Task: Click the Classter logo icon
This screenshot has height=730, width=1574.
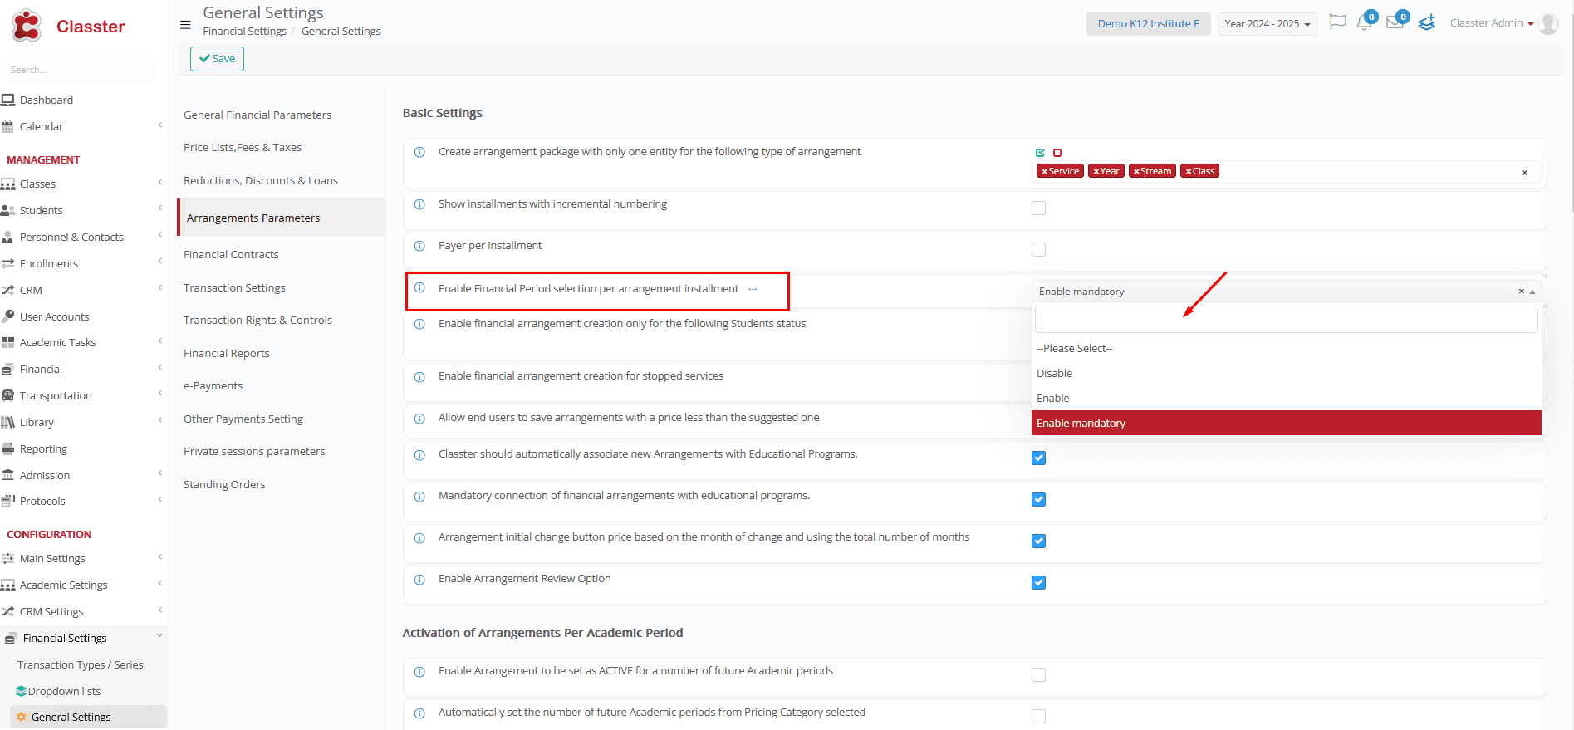Action: coord(27,26)
